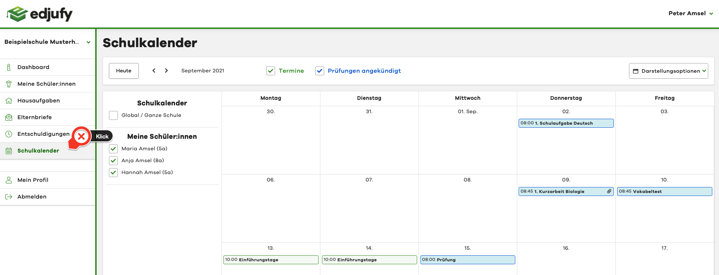The image size is (719, 275).
Task: Click the Elternbriefe envelope icon
Action: [x=9, y=117]
